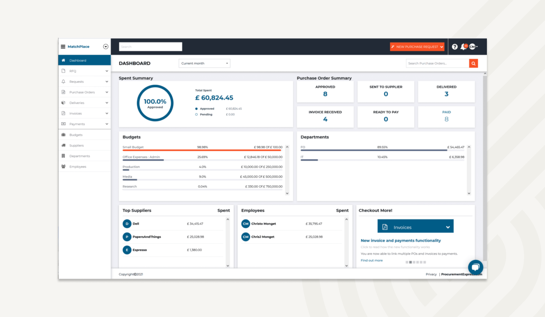Click the Departments building icon
The image size is (545, 317).
tap(63, 156)
